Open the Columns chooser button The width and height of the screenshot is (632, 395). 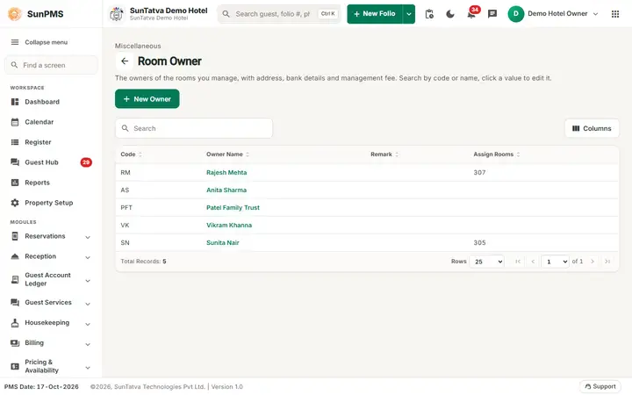coord(592,128)
